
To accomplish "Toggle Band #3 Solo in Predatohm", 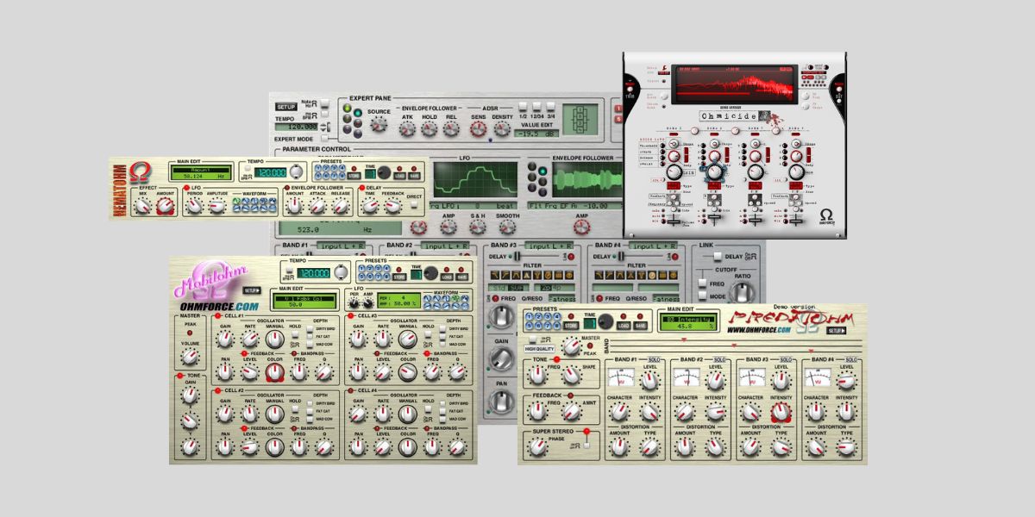I will pos(784,359).
